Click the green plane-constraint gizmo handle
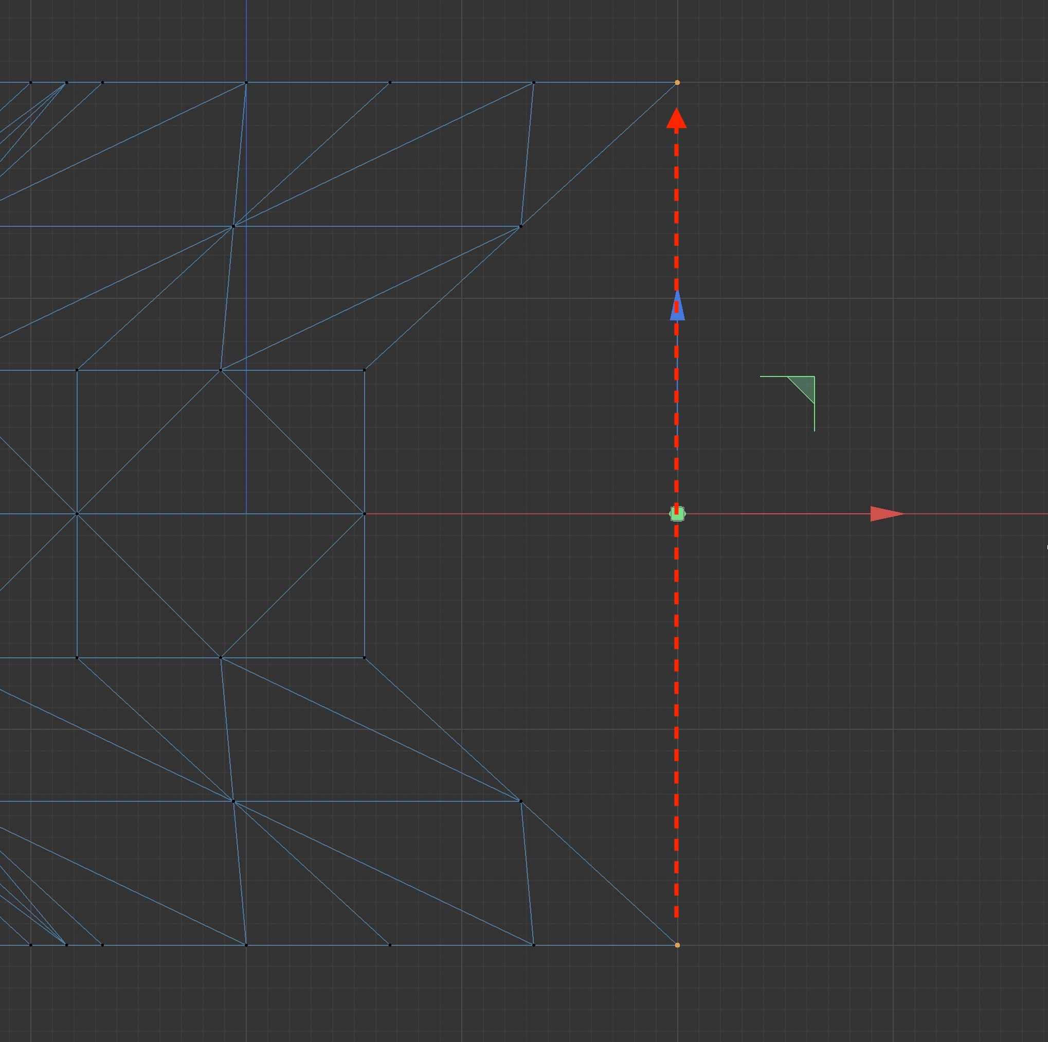Viewport: 1048px width, 1042px height. pyautogui.click(x=801, y=389)
